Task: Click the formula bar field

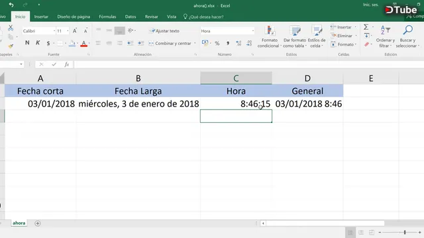Action: [249, 64]
